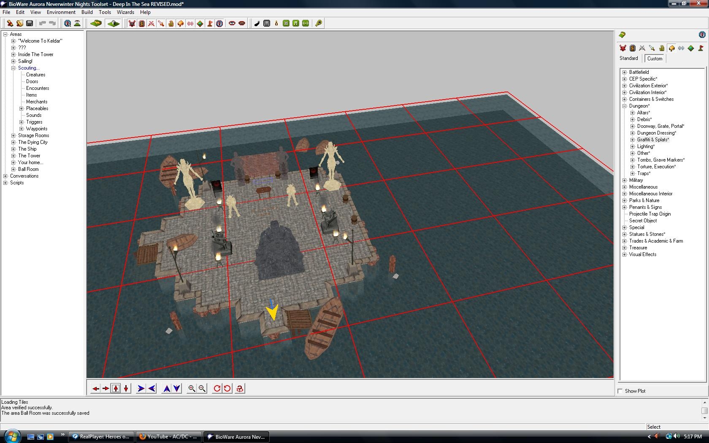Switch palette to Standard mode

point(628,58)
